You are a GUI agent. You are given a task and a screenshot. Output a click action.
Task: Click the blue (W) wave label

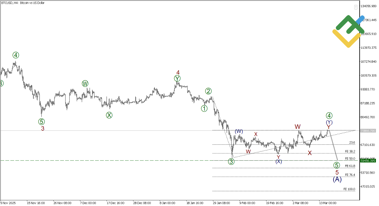click(x=239, y=131)
